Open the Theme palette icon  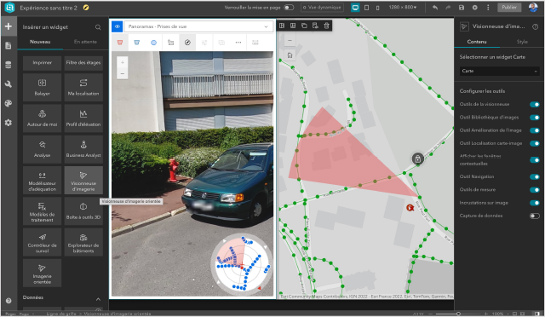[9, 103]
